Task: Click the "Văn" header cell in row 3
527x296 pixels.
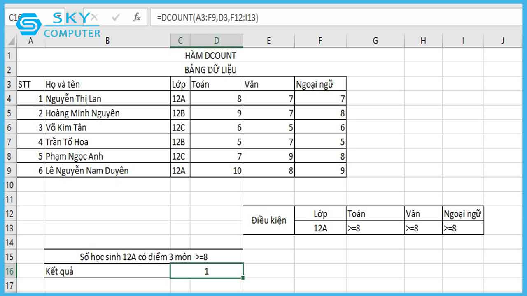Action: coord(269,84)
